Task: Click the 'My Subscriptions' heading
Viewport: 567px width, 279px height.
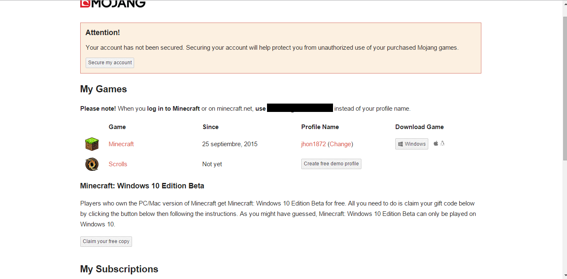Action: pos(119,269)
